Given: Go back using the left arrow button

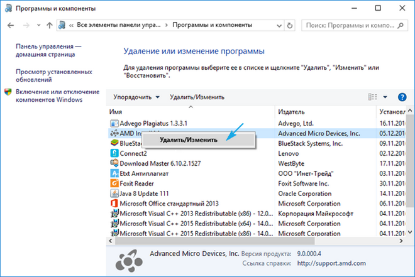Looking at the screenshot, I should pyautogui.click(x=11, y=25).
